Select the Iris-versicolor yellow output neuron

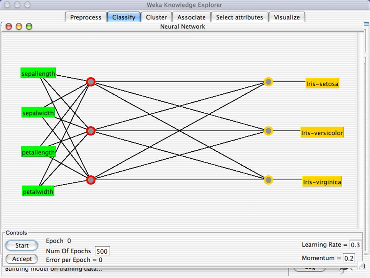(268, 131)
